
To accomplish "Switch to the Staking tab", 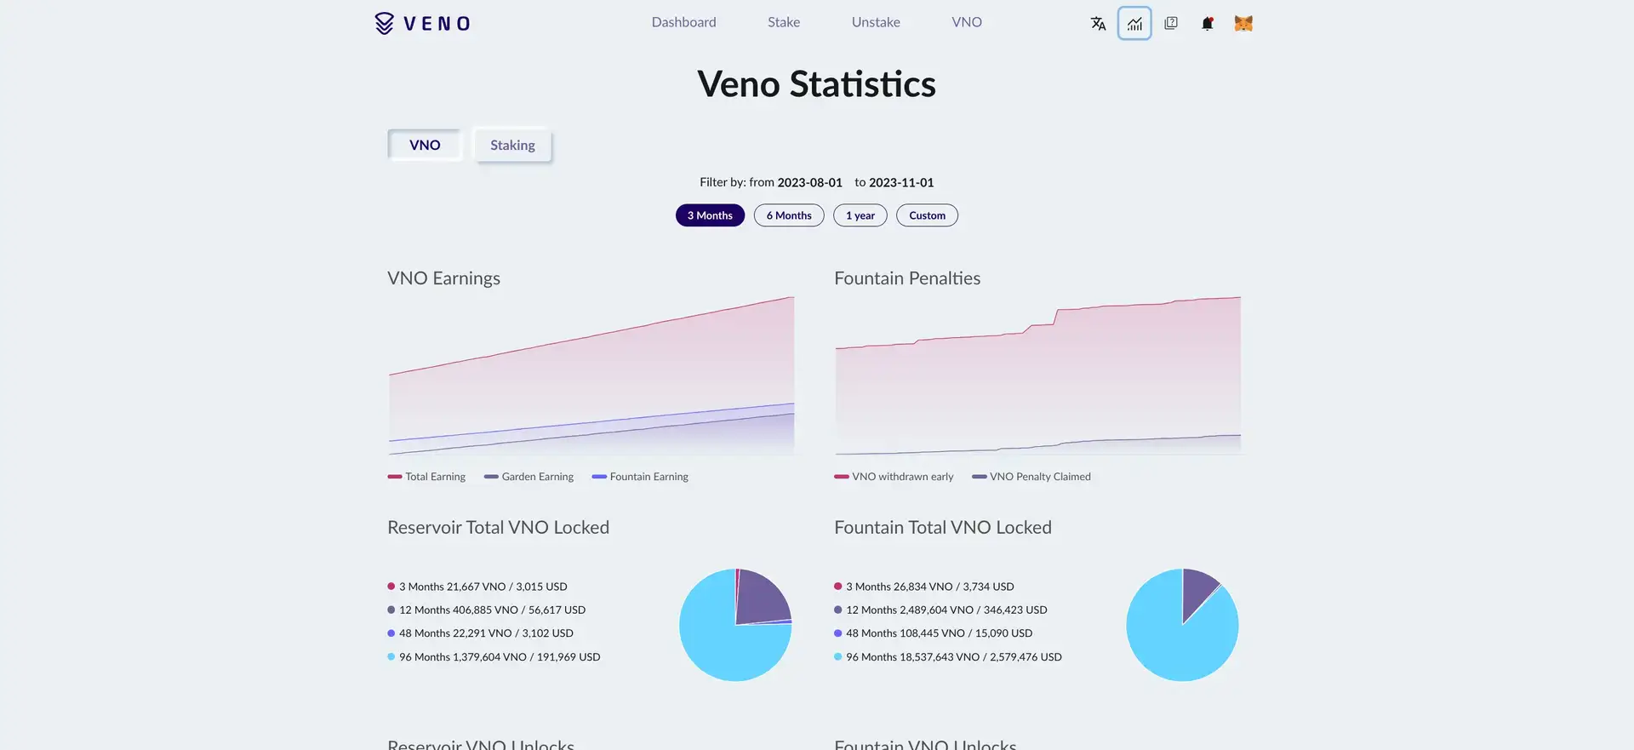I will point(512,146).
